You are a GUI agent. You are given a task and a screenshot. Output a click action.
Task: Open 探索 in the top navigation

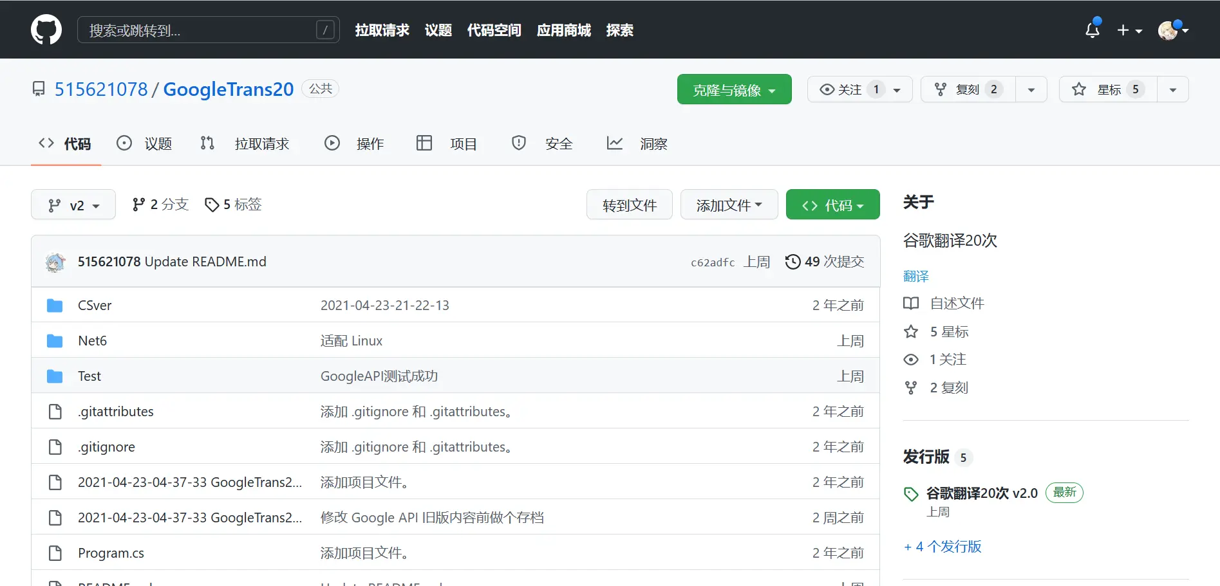620,30
